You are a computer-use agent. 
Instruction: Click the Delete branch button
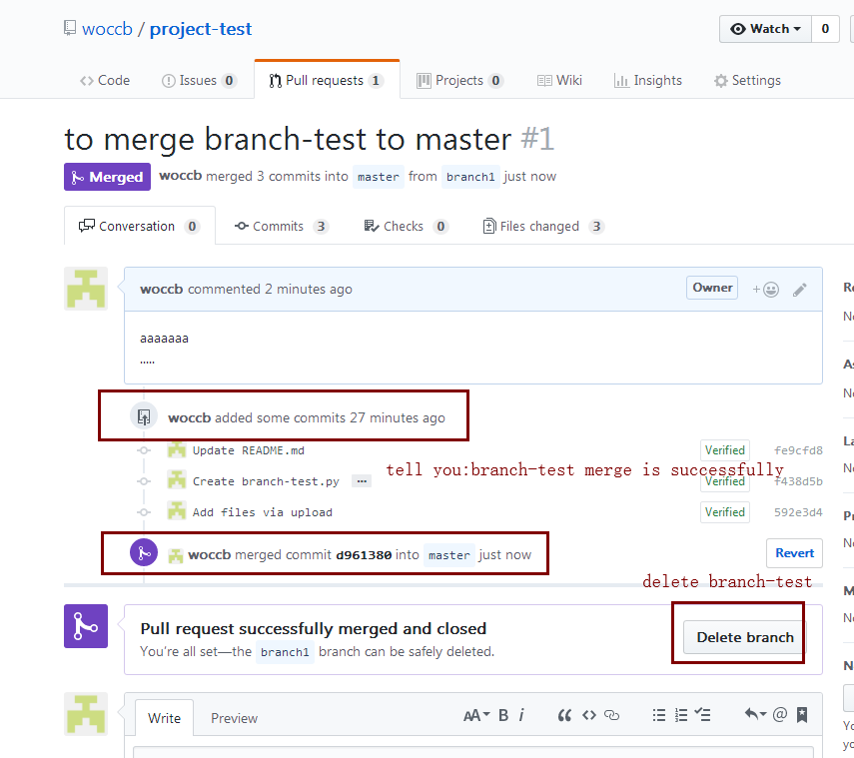pyautogui.click(x=744, y=637)
